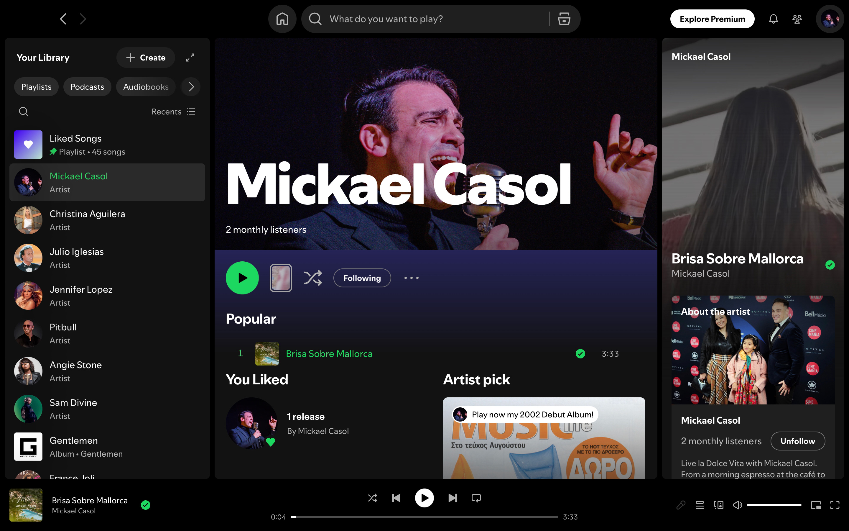Unfollow Mickael Casol
Image resolution: width=849 pixels, height=531 pixels.
(798, 441)
